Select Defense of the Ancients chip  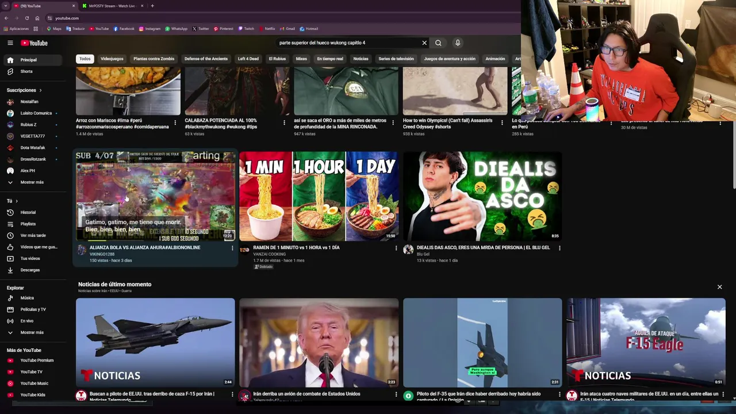pyautogui.click(x=206, y=59)
